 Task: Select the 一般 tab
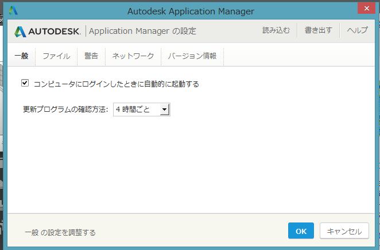pyautogui.click(x=21, y=56)
